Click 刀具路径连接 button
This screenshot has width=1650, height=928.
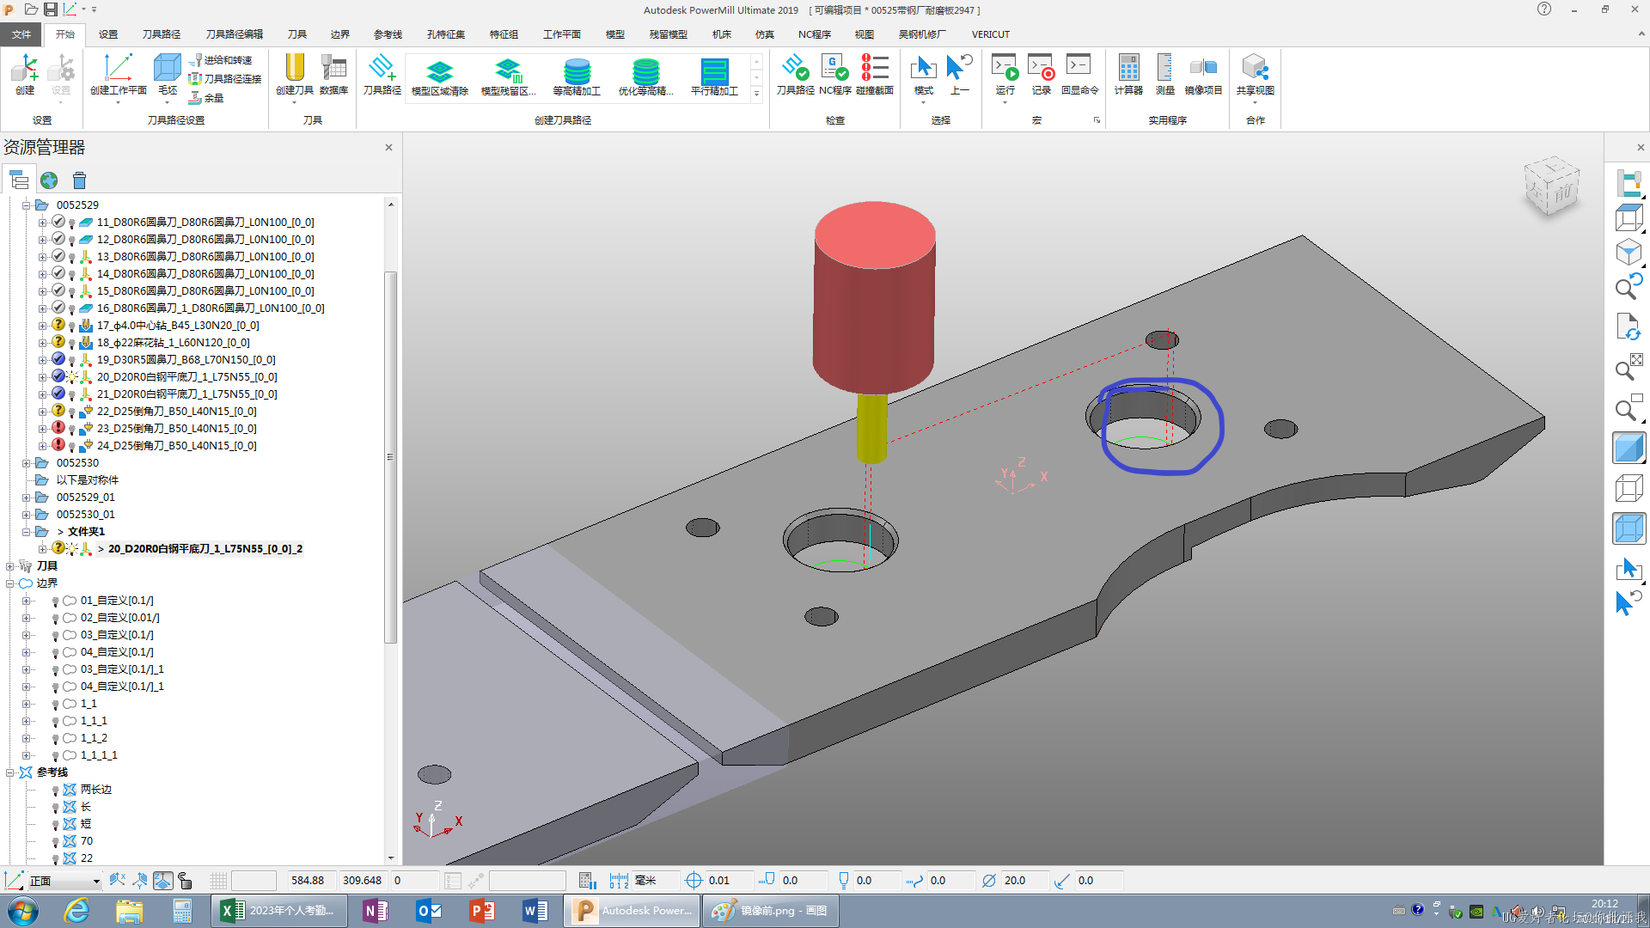point(225,79)
